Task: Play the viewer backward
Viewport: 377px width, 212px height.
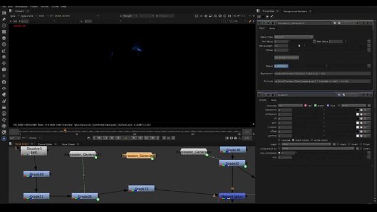Action: coord(118,138)
